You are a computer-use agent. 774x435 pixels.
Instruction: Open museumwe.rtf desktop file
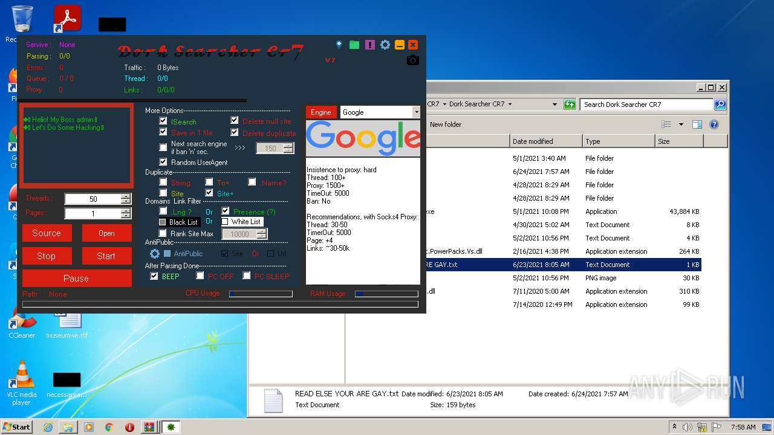pos(67,324)
